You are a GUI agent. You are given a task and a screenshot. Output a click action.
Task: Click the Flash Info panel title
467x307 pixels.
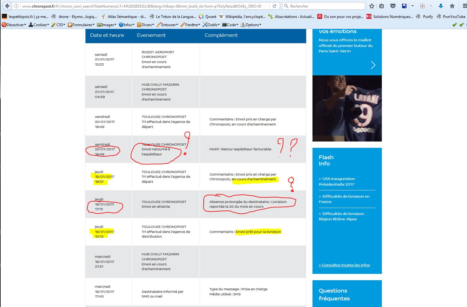point(326,160)
